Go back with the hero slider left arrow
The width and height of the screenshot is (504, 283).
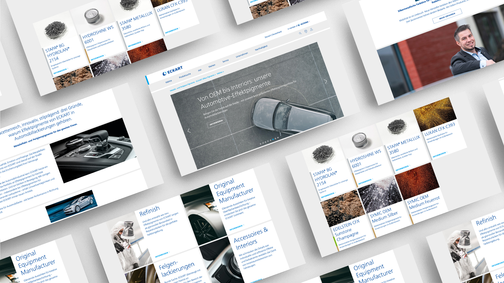(189, 130)
